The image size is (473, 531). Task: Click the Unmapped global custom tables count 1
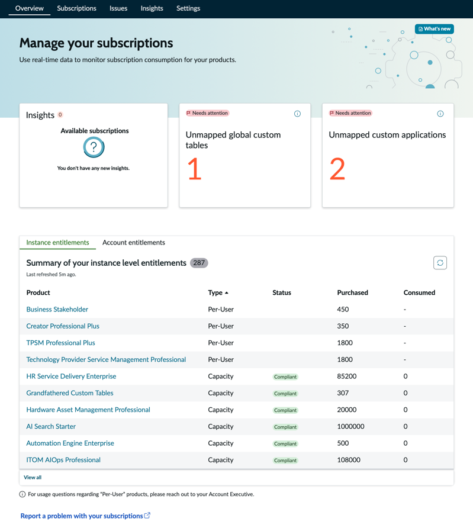[x=194, y=169]
